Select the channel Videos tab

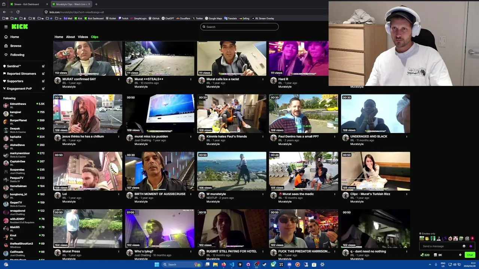[x=83, y=37]
